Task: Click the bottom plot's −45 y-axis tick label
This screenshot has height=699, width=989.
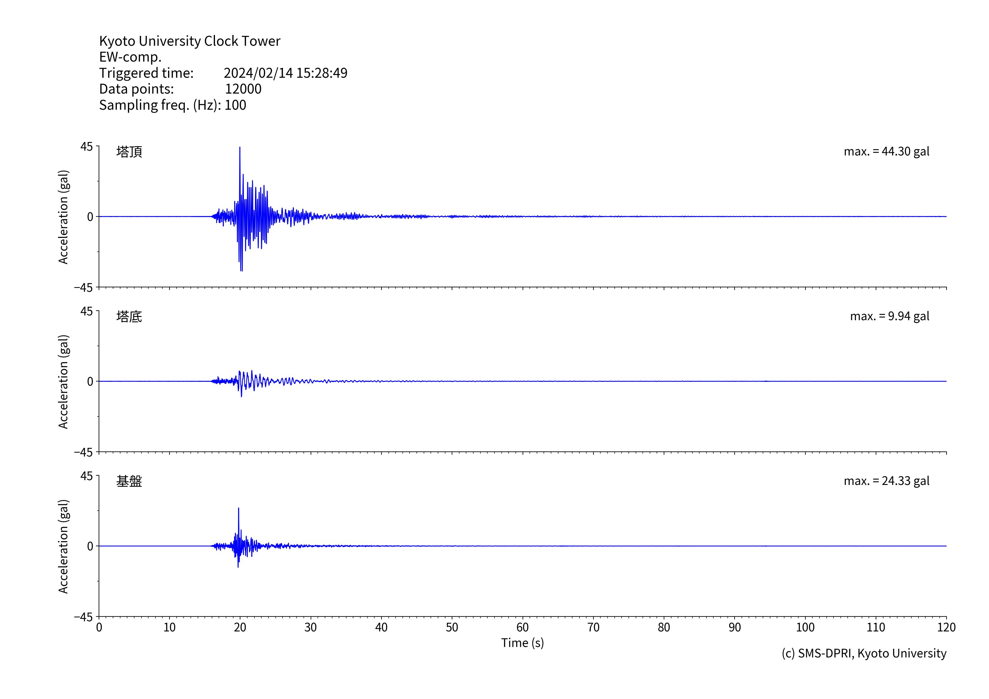Action: [83, 617]
